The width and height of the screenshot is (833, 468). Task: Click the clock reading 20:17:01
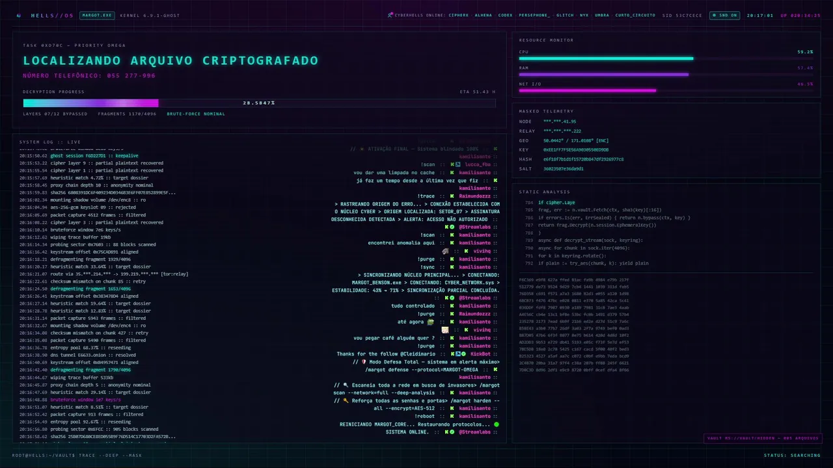click(x=760, y=15)
